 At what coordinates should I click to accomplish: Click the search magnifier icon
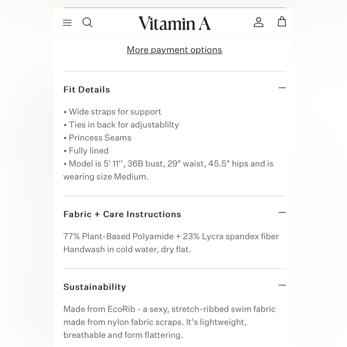[87, 22]
